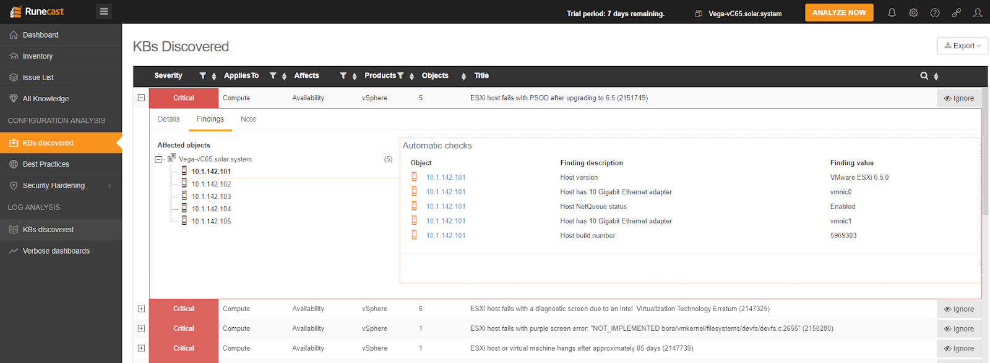Sort by Products arrows
Image resolution: width=990 pixels, height=363 pixels.
pyautogui.click(x=411, y=77)
